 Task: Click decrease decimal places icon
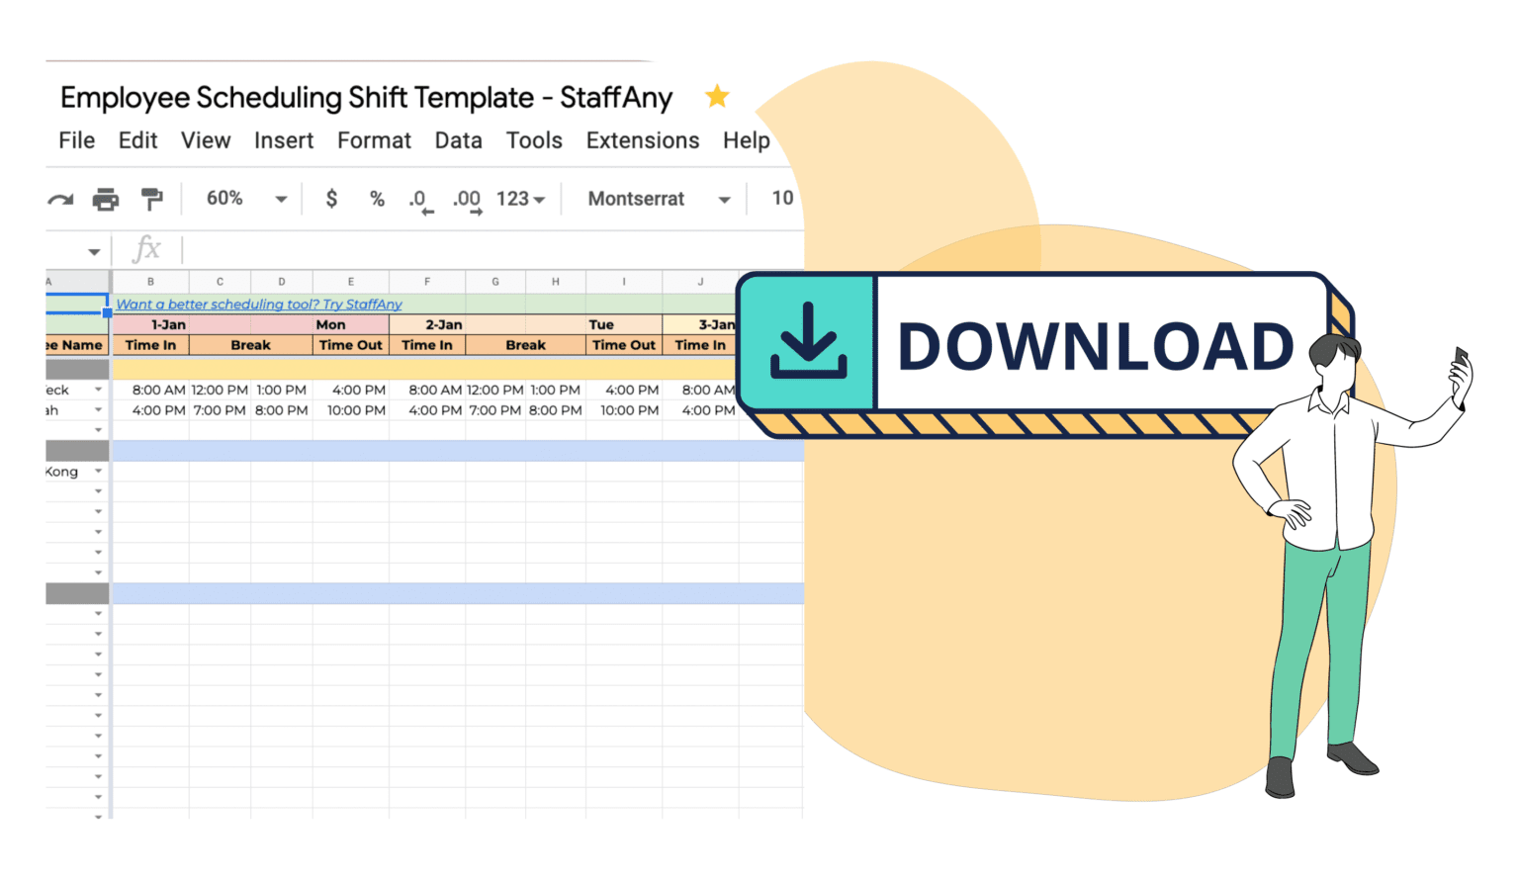419,198
